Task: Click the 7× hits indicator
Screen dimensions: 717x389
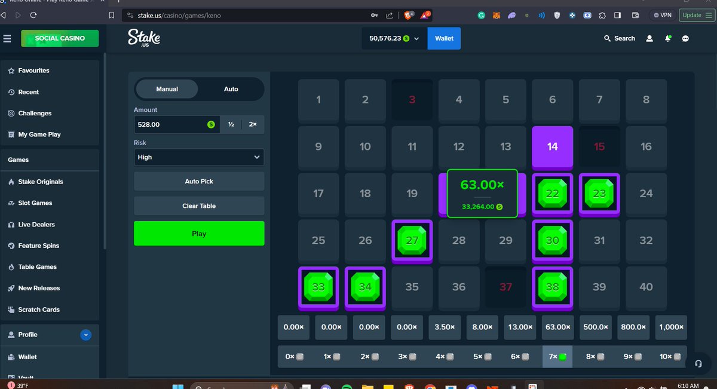Action: click(557, 356)
